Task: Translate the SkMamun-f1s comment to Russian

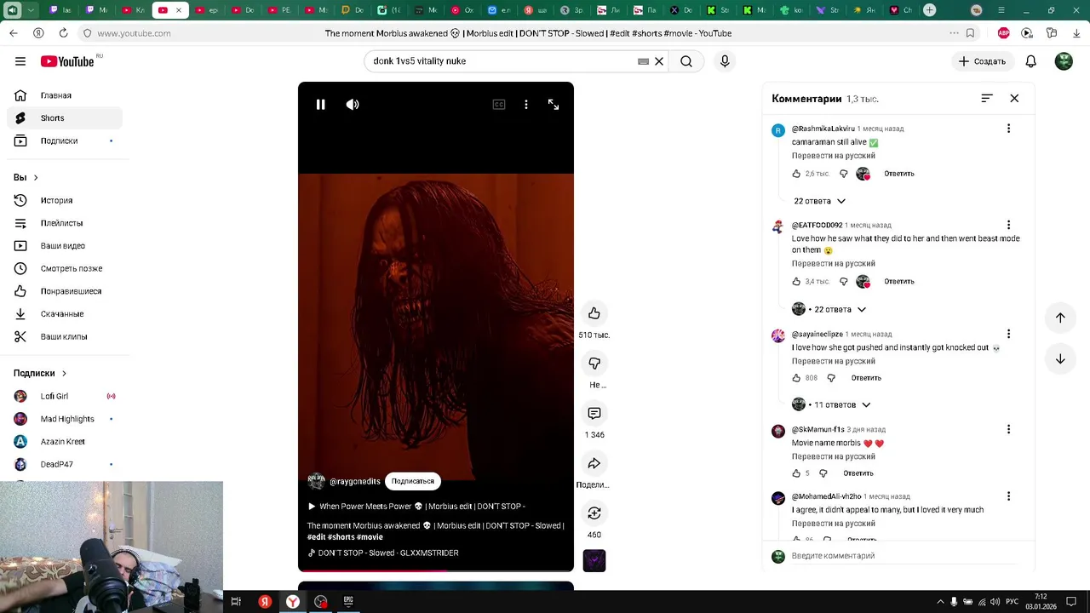Action: coord(834,456)
